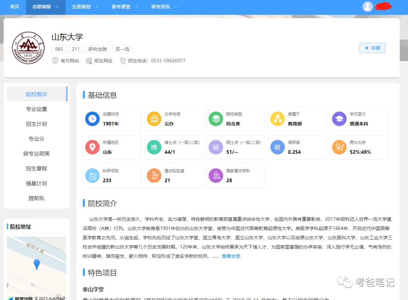Click the microscope icon for 重点实验室
This screenshot has width=408, height=300.
[154, 175]
